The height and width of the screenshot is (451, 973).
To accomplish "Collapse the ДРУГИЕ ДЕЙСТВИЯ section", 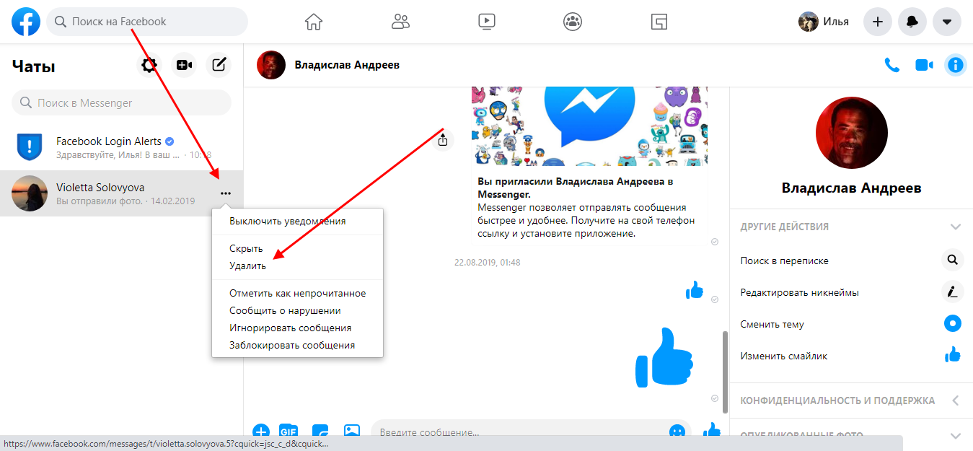I will pyautogui.click(x=851, y=227).
